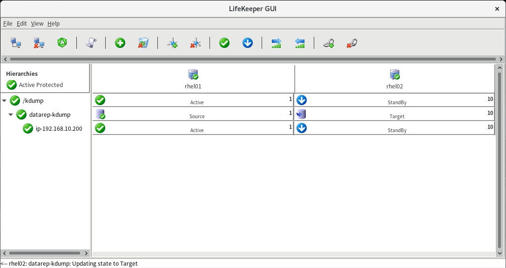Open the View menu

(37, 23)
